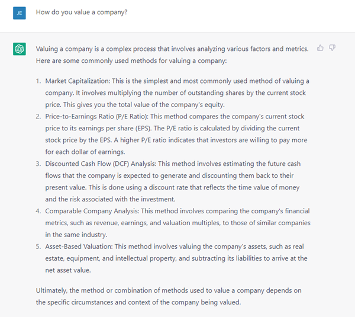
Task: Click the ChatGPT logo avatar
Action: tap(20, 49)
